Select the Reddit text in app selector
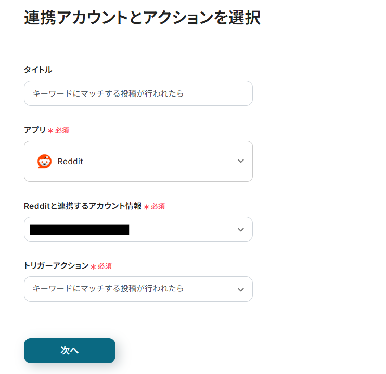Image resolution: width=386 pixels, height=374 pixels. click(x=70, y=162)
